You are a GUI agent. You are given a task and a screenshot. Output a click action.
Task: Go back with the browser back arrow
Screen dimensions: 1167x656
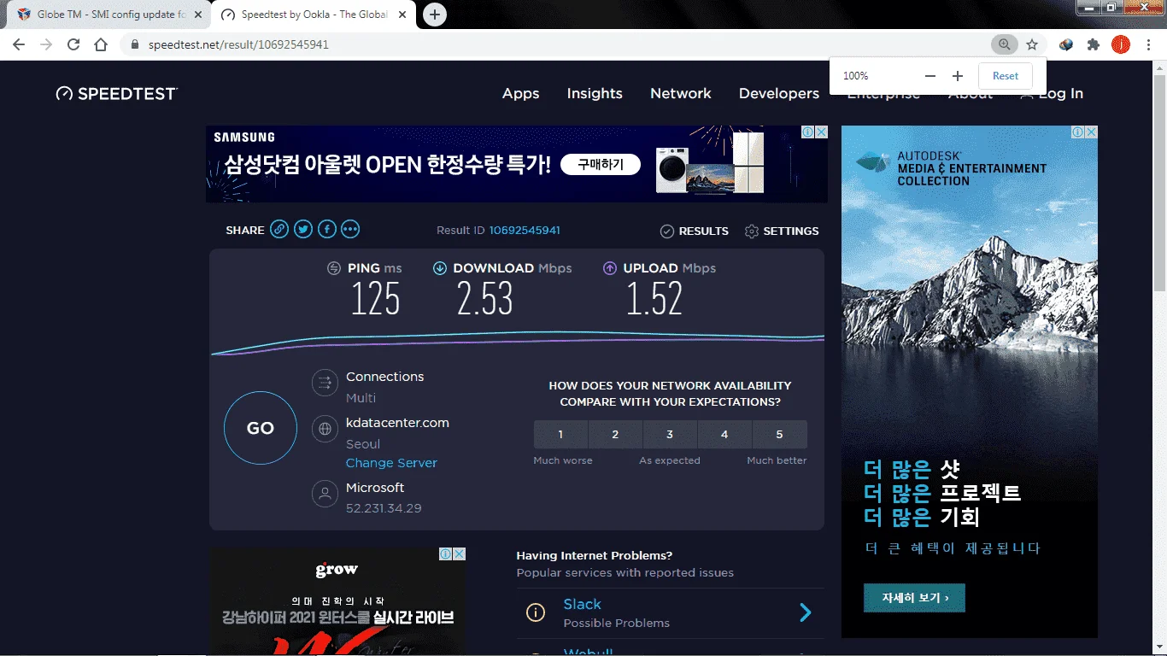click(x=19, y=44)
